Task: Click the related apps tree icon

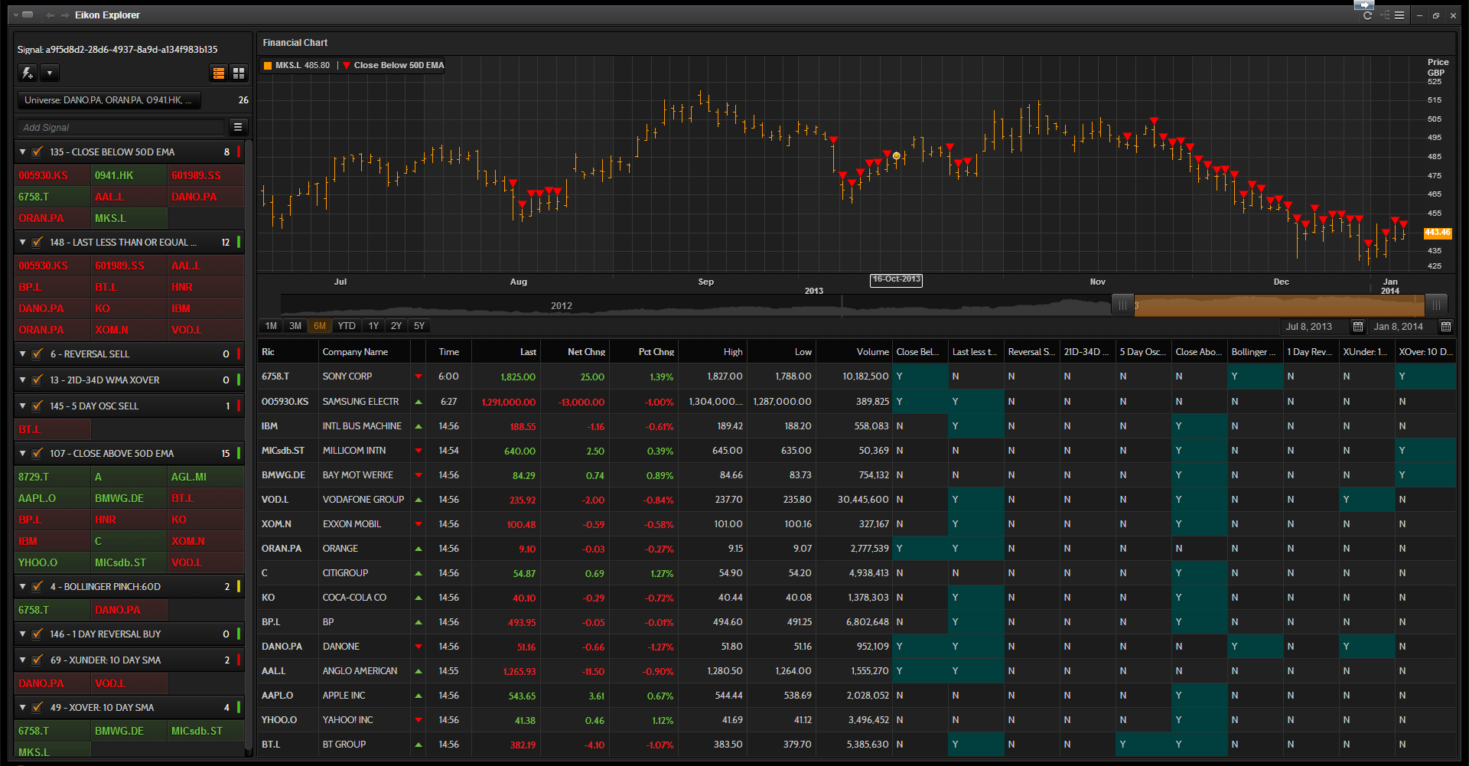Action: coord(1384,15)
